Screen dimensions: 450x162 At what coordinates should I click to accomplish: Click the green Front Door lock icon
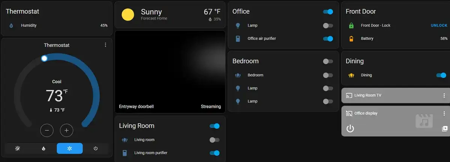pos(351,26)
